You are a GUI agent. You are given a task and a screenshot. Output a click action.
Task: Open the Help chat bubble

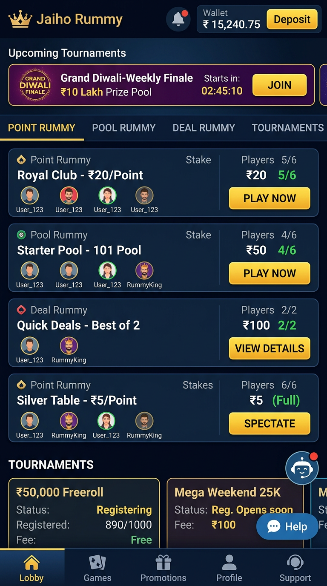[x=287, y=526]
